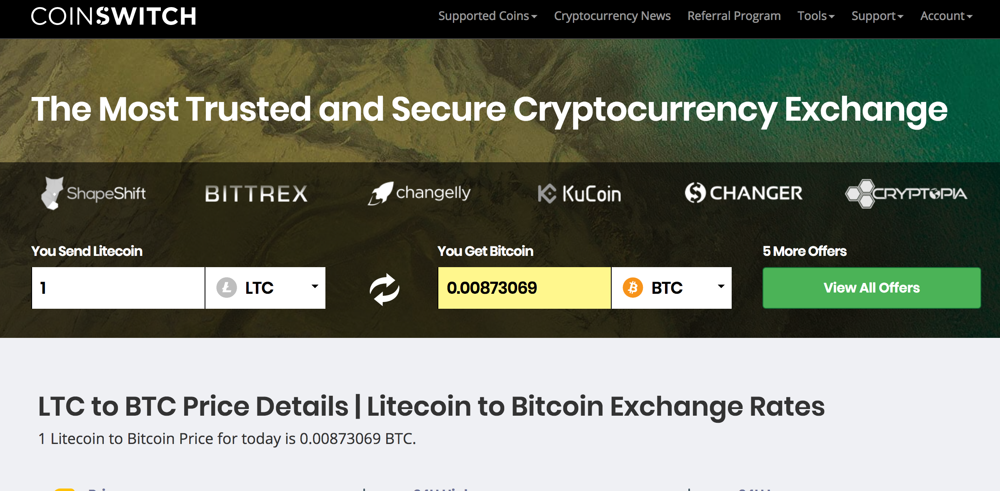Click the Bitcoin coin symbol
The image size is (1000, 491).
(x=634, y=288)
